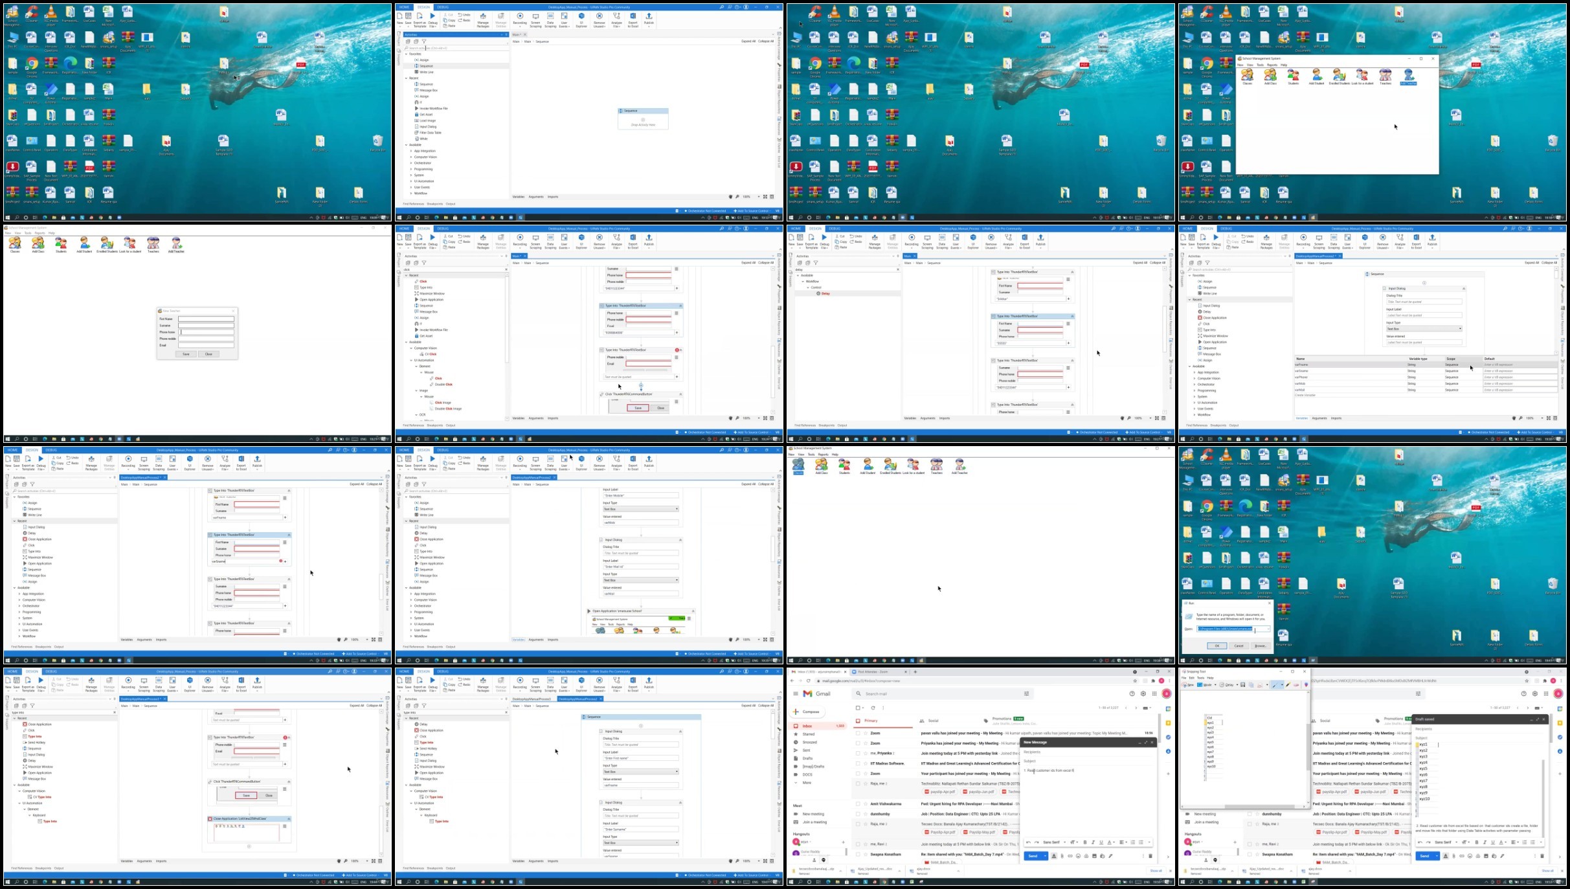
Task: Click the Snipping Tool horizontal scrollbar
Action: pyautogui.click(x=1244, y=807)
